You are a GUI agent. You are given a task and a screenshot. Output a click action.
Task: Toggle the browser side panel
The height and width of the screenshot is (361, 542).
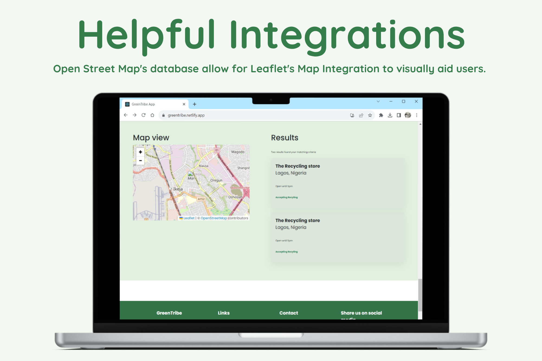click(399, 115)
